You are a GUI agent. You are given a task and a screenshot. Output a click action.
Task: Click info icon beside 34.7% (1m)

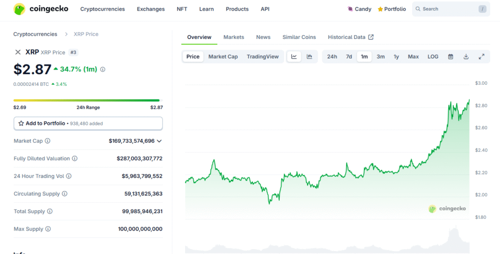[x=103, y=69]
